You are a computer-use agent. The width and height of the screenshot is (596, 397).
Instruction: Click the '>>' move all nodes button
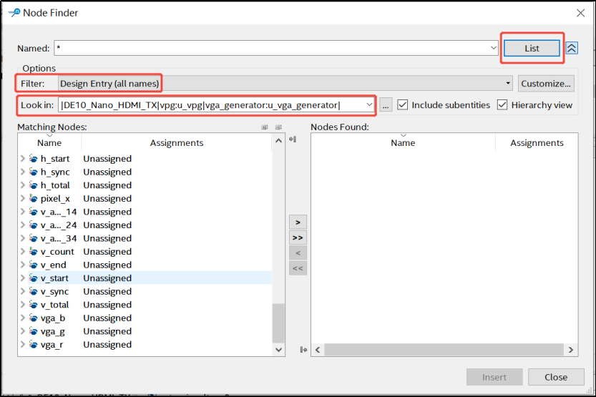(298, 237)
